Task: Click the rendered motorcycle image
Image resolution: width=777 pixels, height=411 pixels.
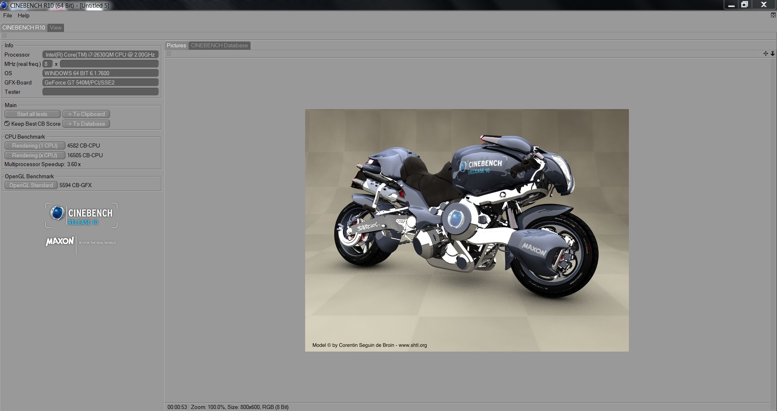Action: [467, 230]
